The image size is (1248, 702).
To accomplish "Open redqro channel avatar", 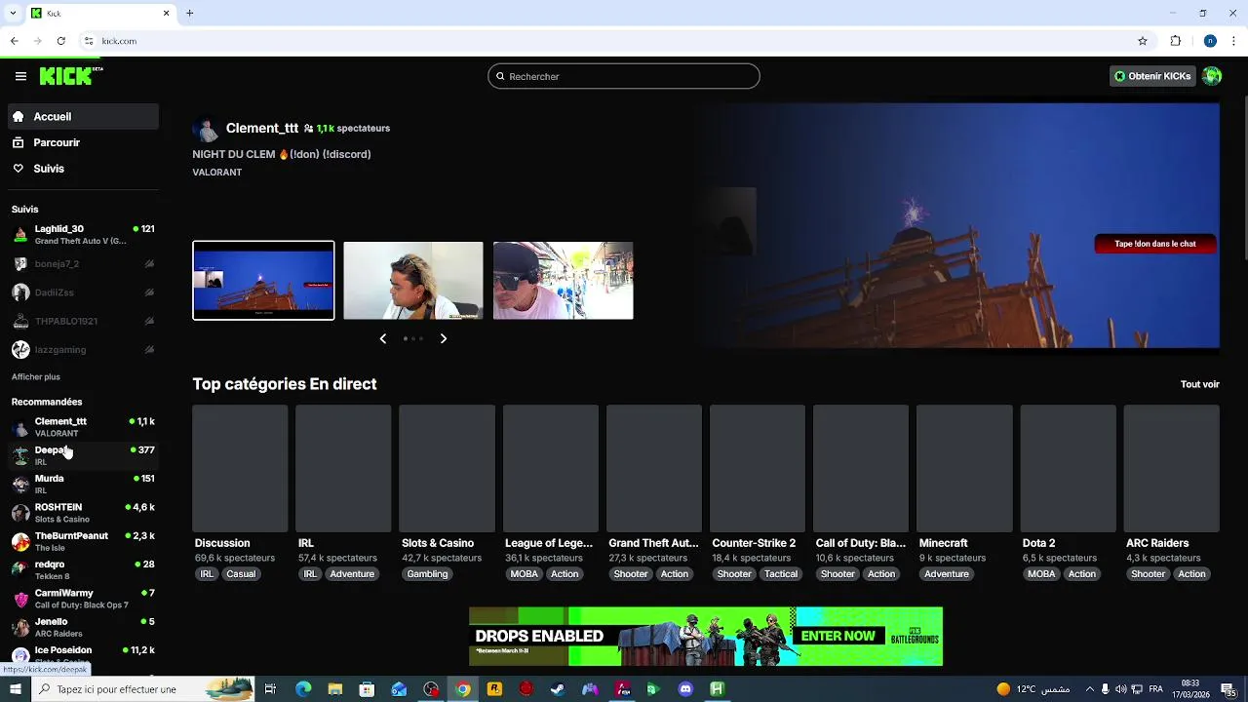I will 20,570.
